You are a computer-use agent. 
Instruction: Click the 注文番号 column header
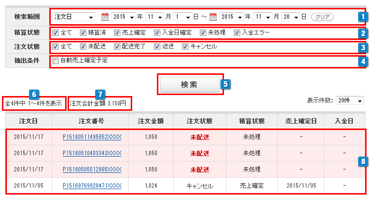[92, 120]
